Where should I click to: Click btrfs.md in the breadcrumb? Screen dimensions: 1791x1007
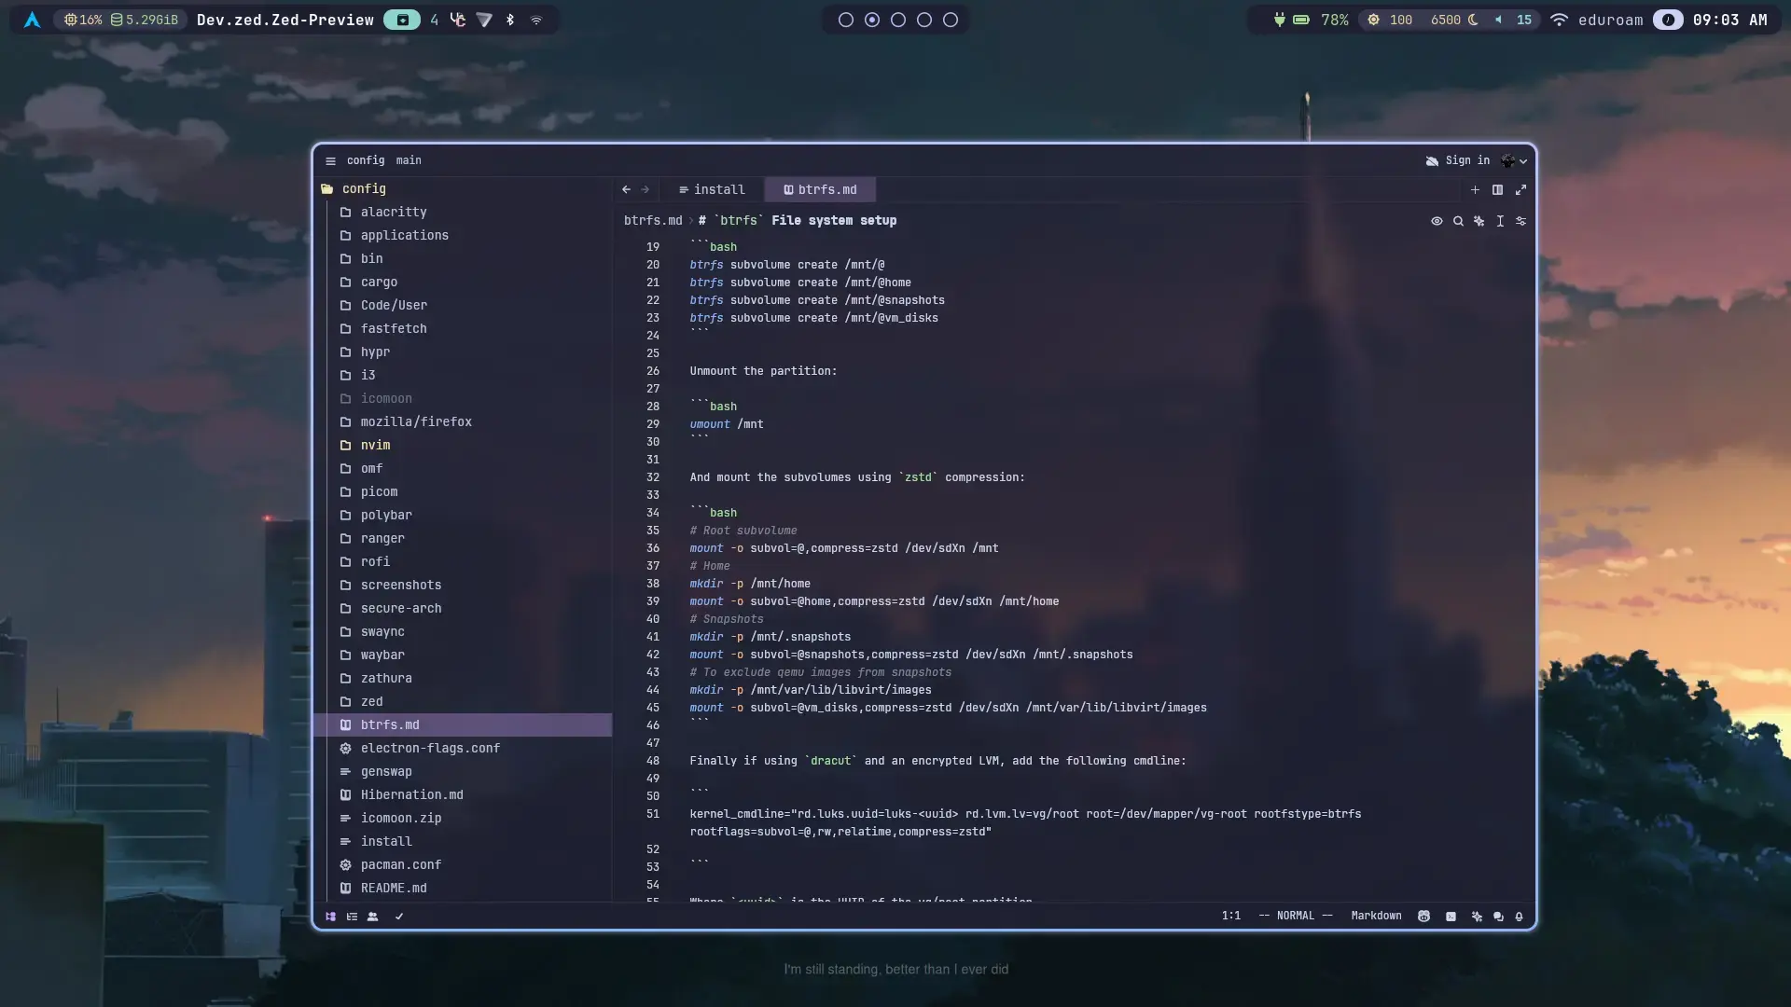(653, 221)
